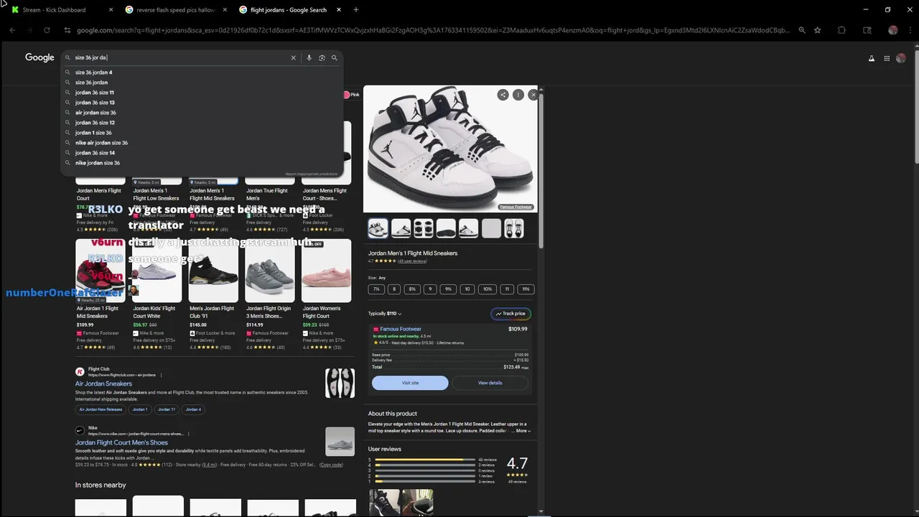Open the Extensions puzzle icon
919x517 pixels.
(x=841, y=30)
